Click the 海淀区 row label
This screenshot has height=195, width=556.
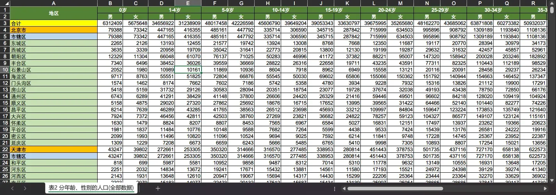53,76
